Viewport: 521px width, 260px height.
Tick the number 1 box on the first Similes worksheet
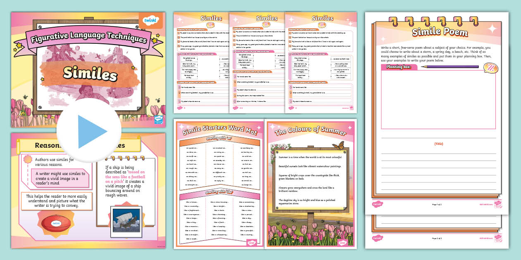click(x=178, y=33)
